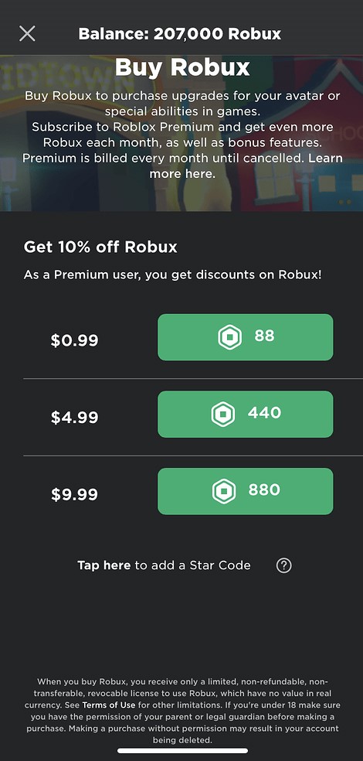This screenshot has height=761, width=363.
Task: Tap the yellow window in banner image
Action: point(273,180)
